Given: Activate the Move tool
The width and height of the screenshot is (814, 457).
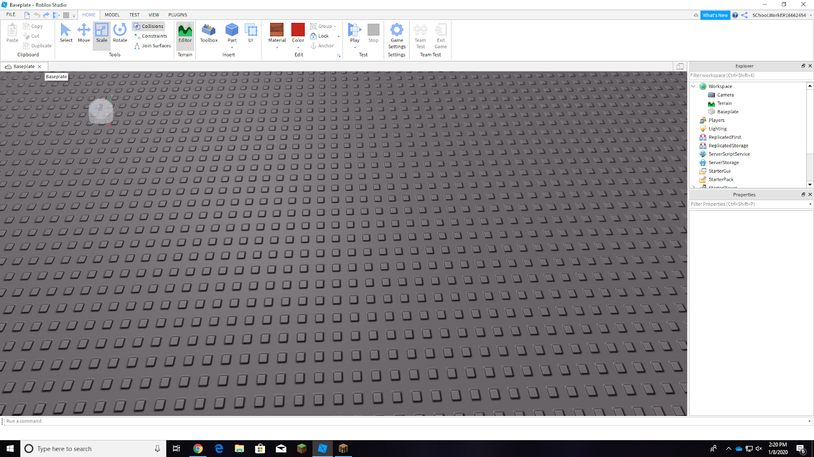Looking at the screenshot, I should pyautogui.click(x=84, y=33).
